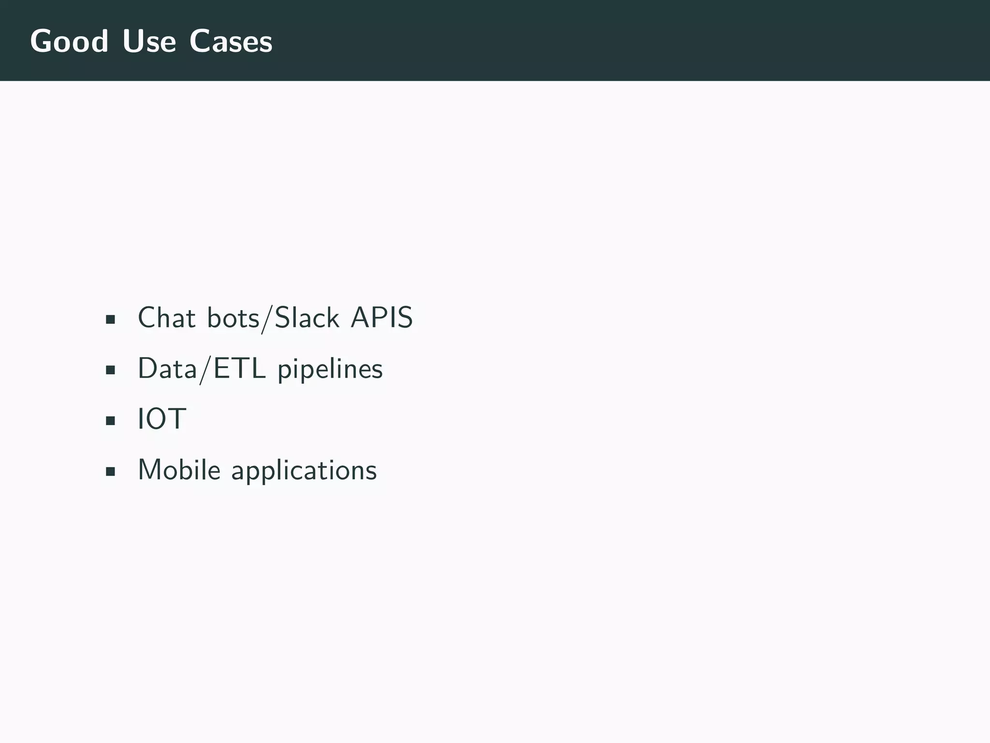This screenshot has height=743, width=990.
Task: Click the square bullet before Chat bots
Action: point(110,320)
